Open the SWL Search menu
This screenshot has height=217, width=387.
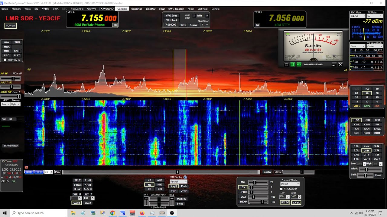pyautogui.click(x=176, y=9)
